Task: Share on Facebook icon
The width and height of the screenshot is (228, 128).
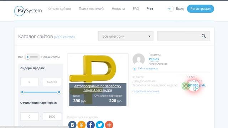Action: (x=90, y=124)
